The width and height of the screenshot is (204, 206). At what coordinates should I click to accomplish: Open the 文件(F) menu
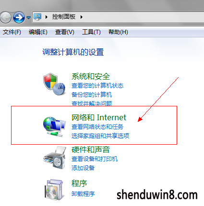point(12,32)
